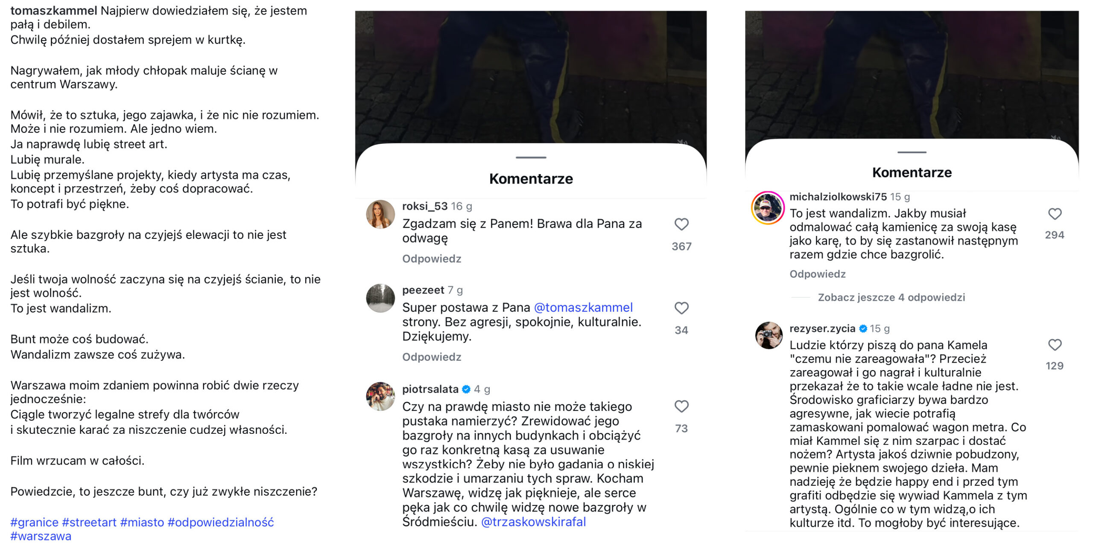Open roksi_53 profile picture
The image size is (1093, 546).
380,214
